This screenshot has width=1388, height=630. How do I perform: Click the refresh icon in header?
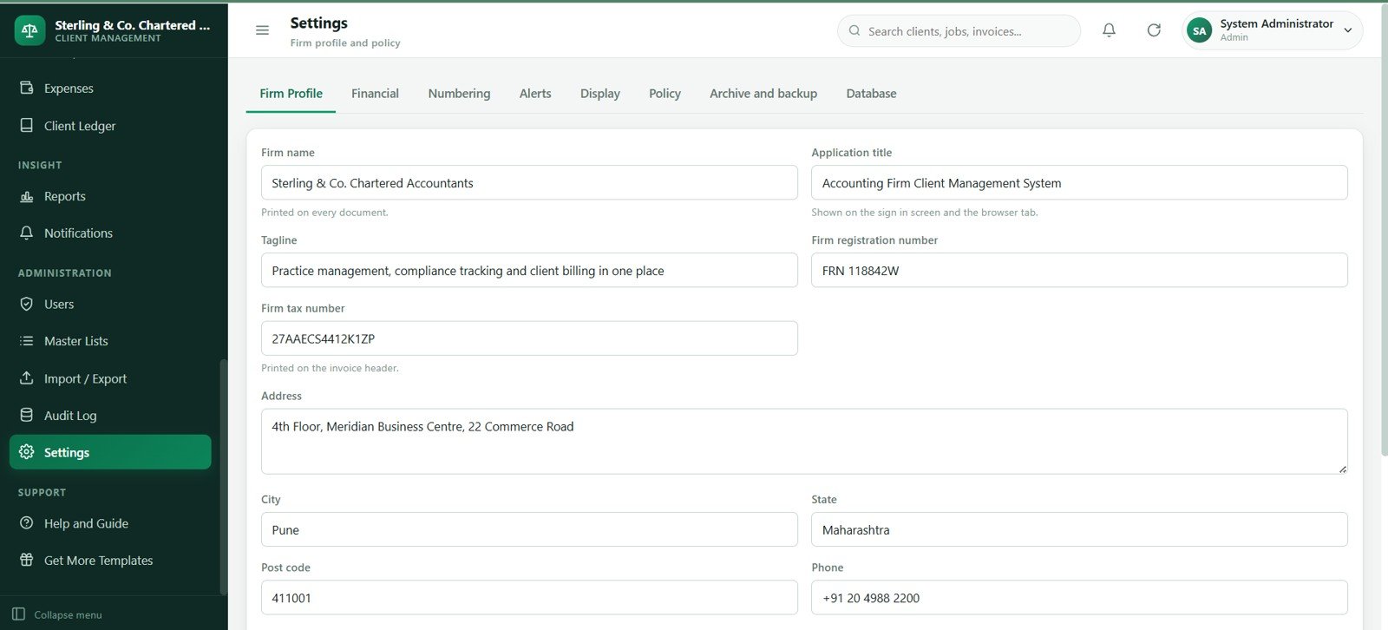click(1154, 30)
